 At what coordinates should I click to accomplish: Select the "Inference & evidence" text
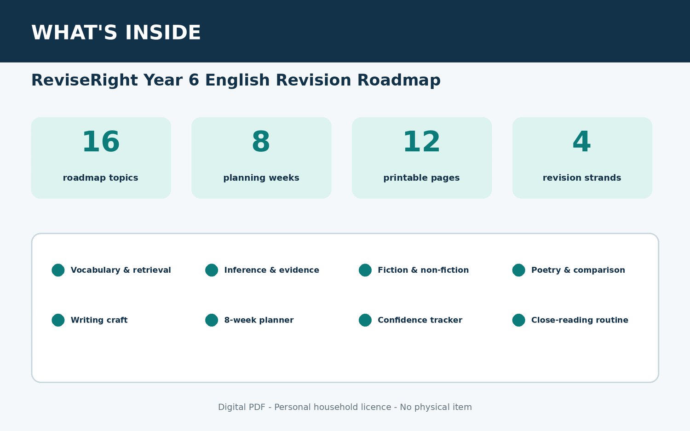pyautogui.click(x=271, y=270)
